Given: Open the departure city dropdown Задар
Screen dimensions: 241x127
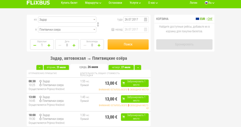Looking at the screenshot, I should tap(67, 20).
